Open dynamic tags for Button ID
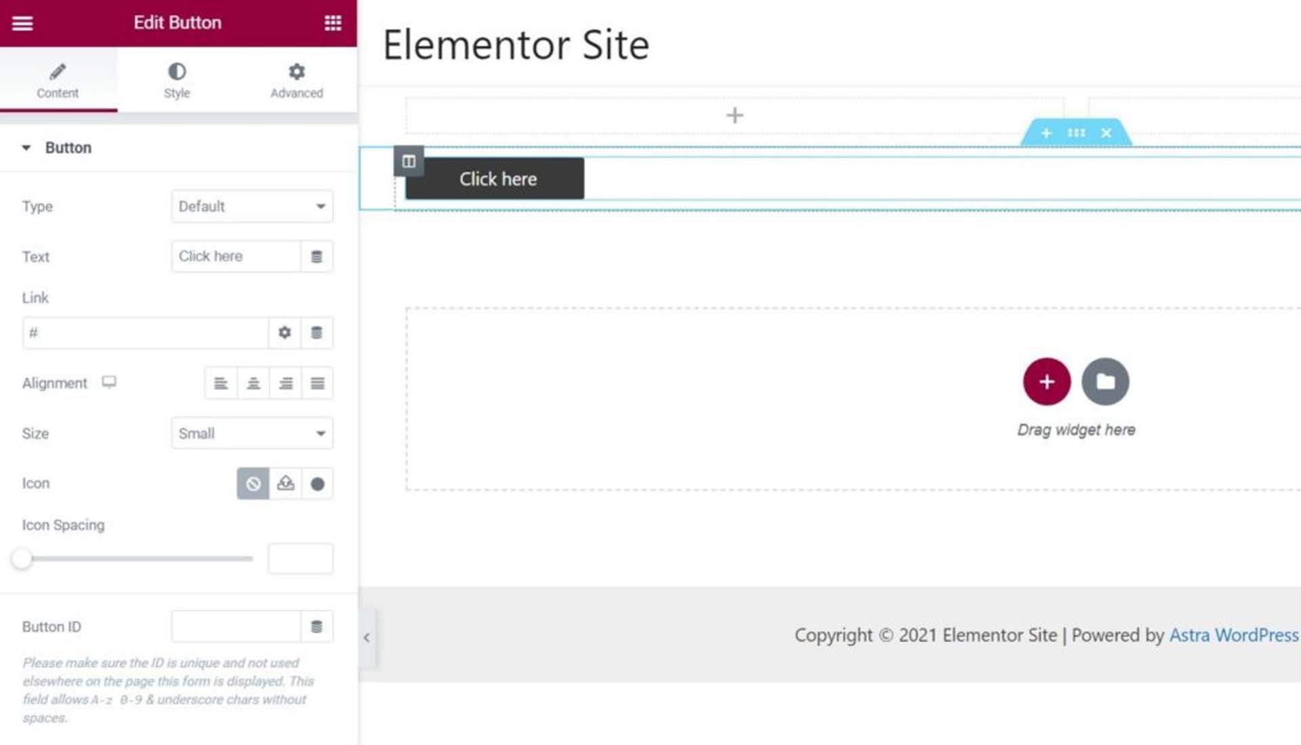This screenshot has width=1301, height=745. tap(316, 626)
